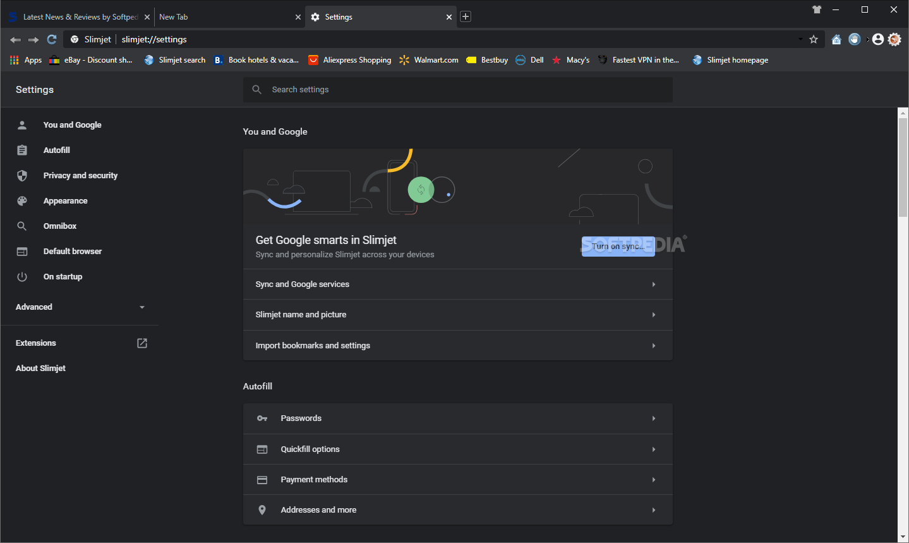Click the Search settings field
Screen dimensions: 909x543
point(457,90)
